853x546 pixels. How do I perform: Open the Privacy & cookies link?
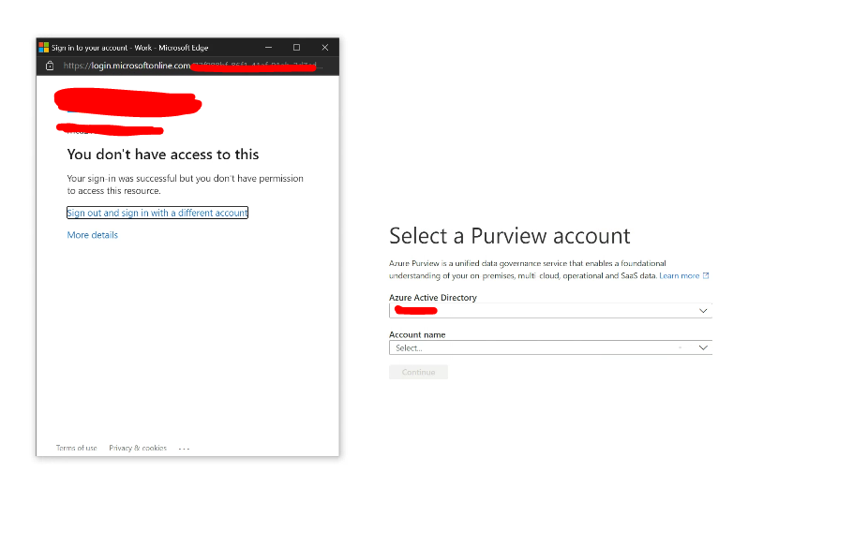pyautogui.click(x=138, y=449)
